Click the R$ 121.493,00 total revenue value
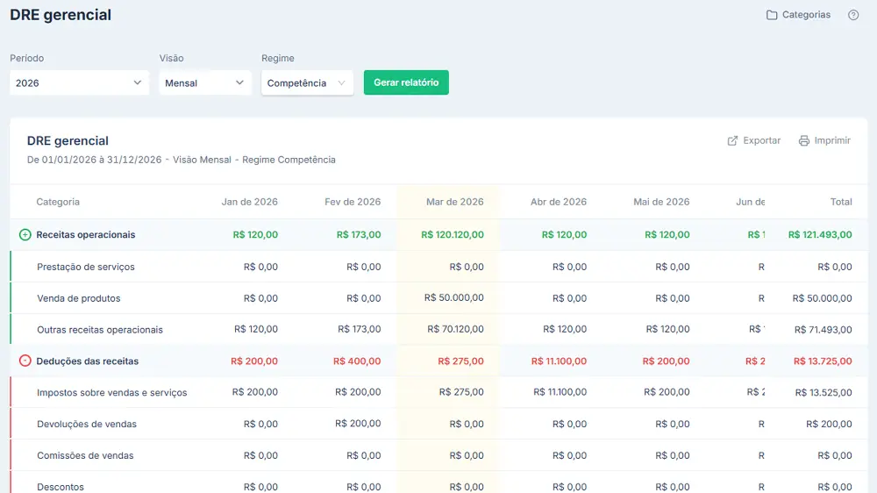This screenshot has height=493, width=877. [x=820, y=235]
